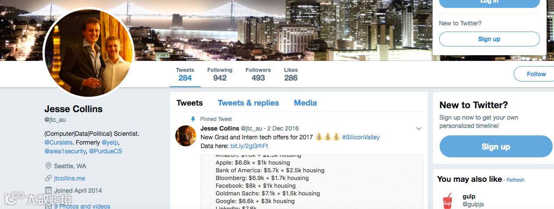
Task: Open the bit.ly/2gGrhFt data link
Action: coord(249,146)
